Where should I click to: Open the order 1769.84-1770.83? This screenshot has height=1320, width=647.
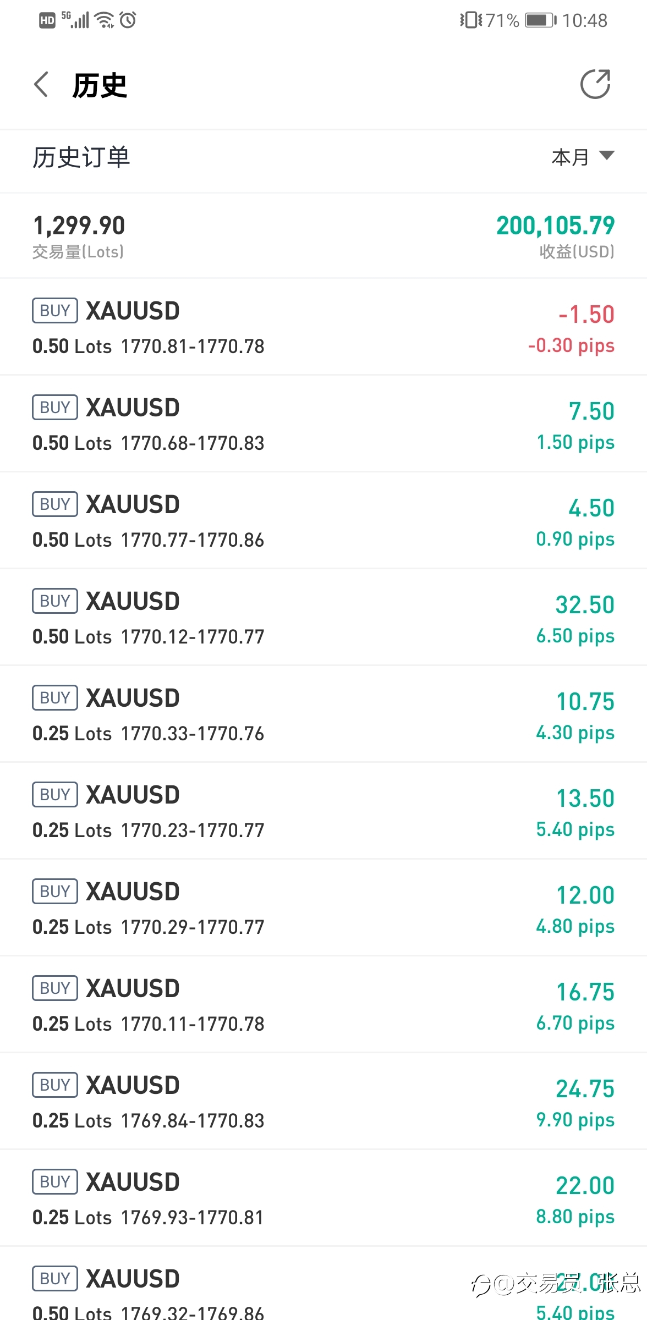tap(323, 1102)
